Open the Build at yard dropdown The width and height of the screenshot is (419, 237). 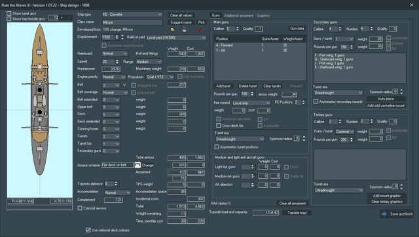coord(177,38)
